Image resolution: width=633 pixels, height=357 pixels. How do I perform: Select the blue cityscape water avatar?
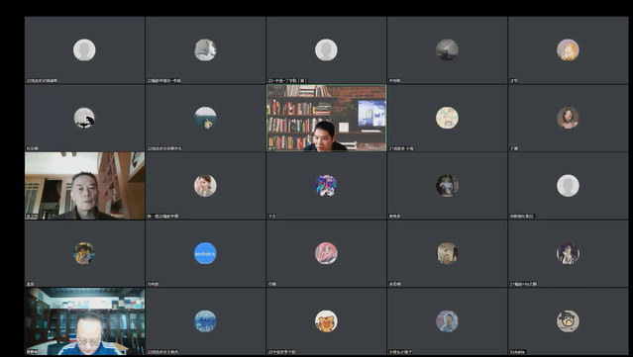pos(205,321)
